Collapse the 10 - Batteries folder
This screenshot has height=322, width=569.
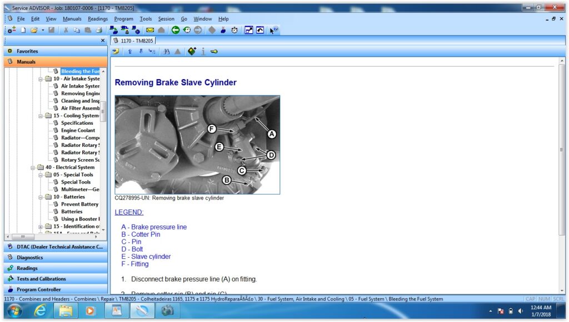click(40, 196)
